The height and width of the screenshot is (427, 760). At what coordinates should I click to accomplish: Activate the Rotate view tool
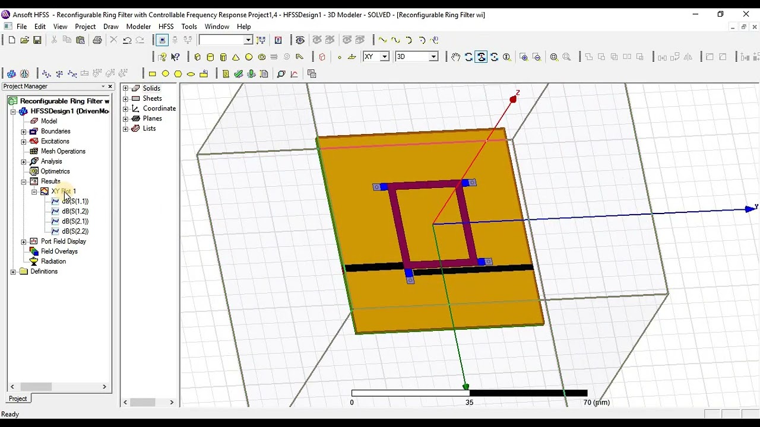point(468,57)
